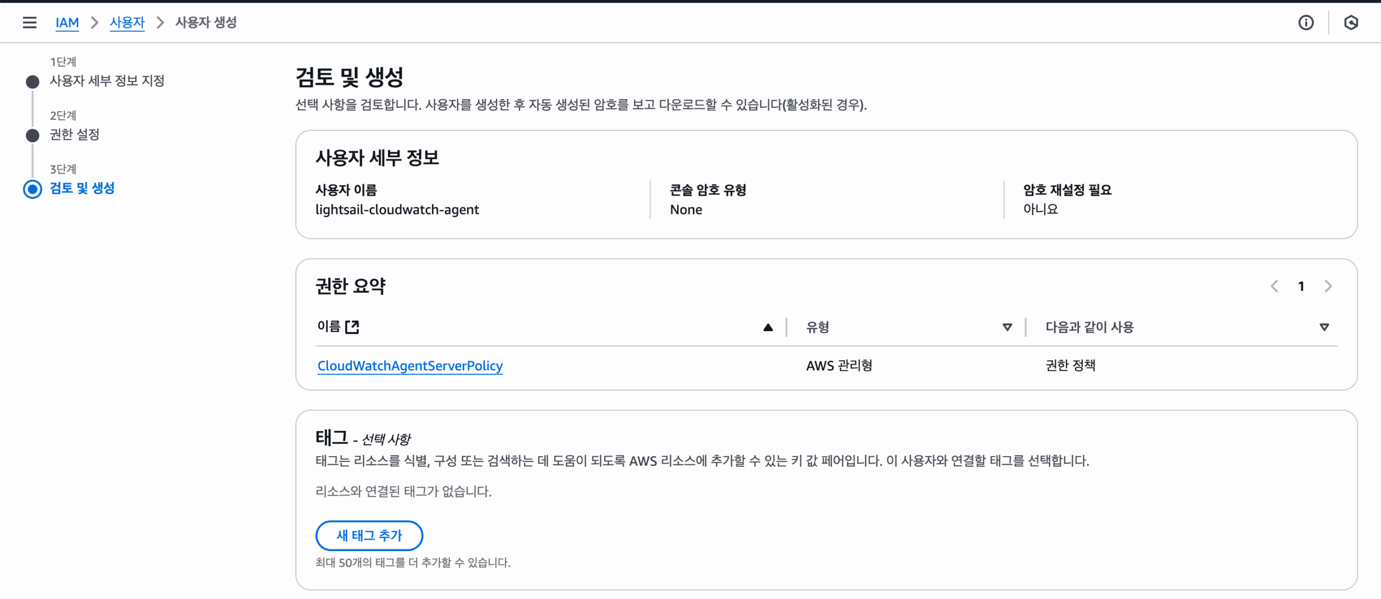The width and height of the screenshot is (1381, 599).
Task: Click the 이름 column header
Action: [x=329, y=327]
